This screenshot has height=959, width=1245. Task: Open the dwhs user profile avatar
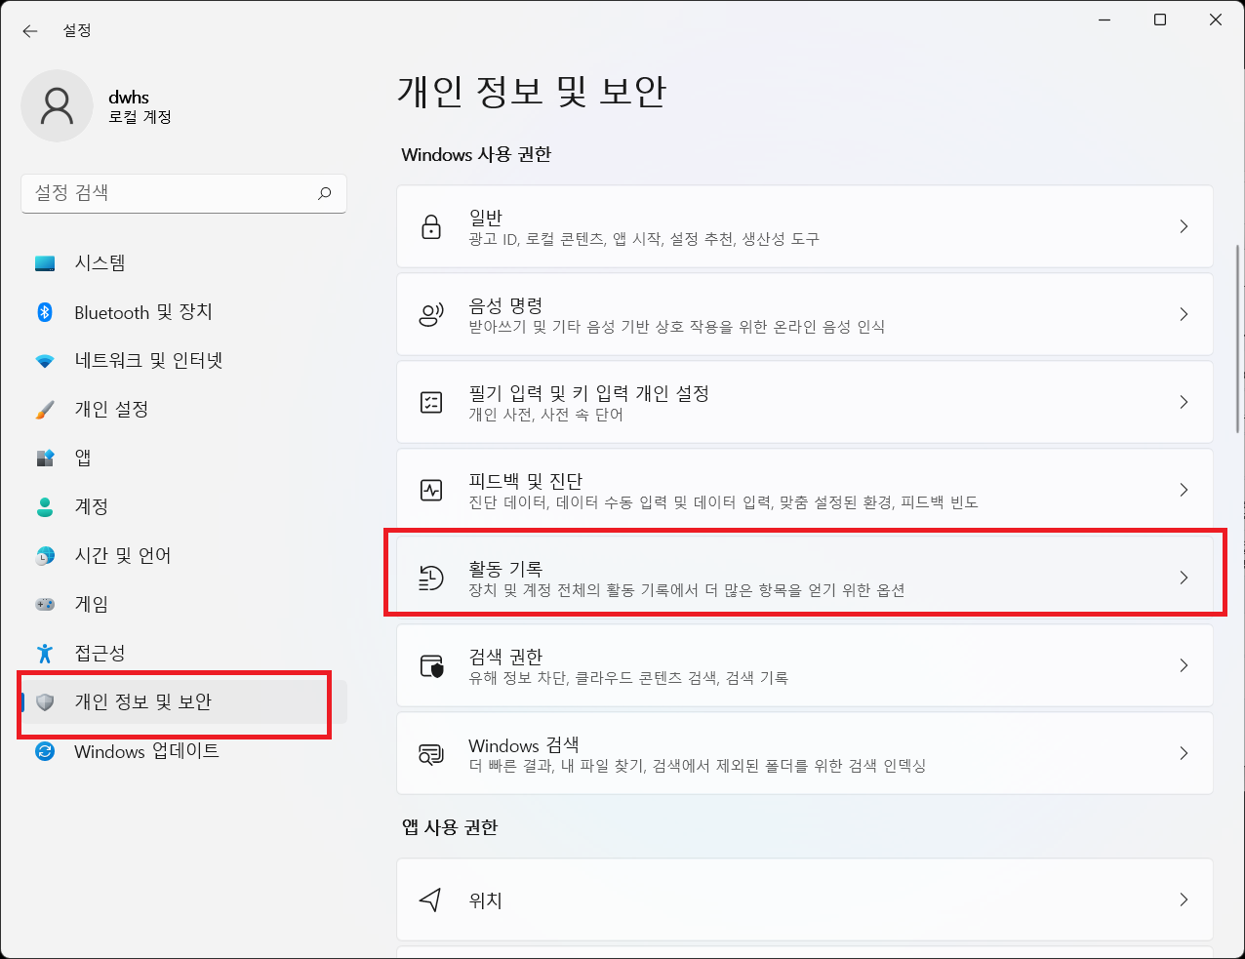point(57,105)
